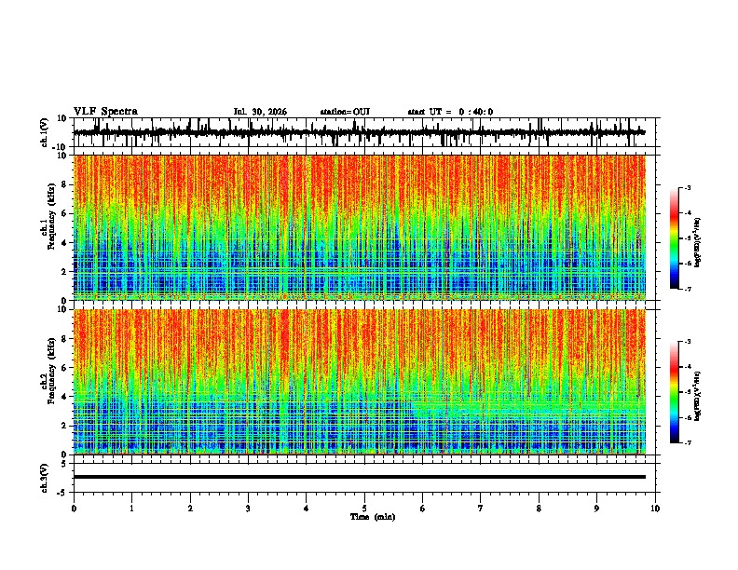Click the "6" time axis tick label
The height and width of the screenshot is (570, 738).
point(423,509)
